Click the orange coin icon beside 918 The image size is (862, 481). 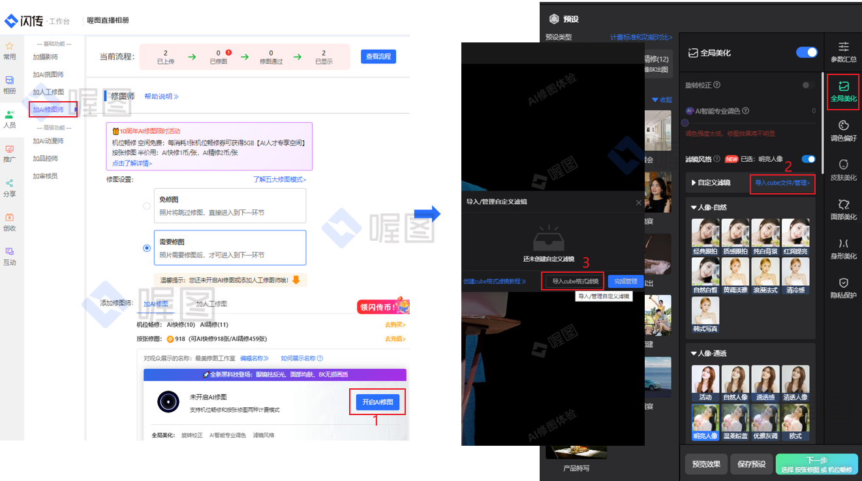click(170, 339)
